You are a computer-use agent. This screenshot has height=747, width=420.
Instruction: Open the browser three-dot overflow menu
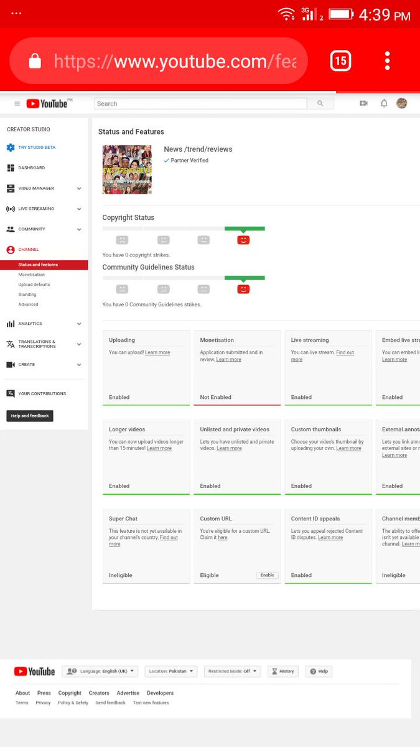click(x=387, y=61)
